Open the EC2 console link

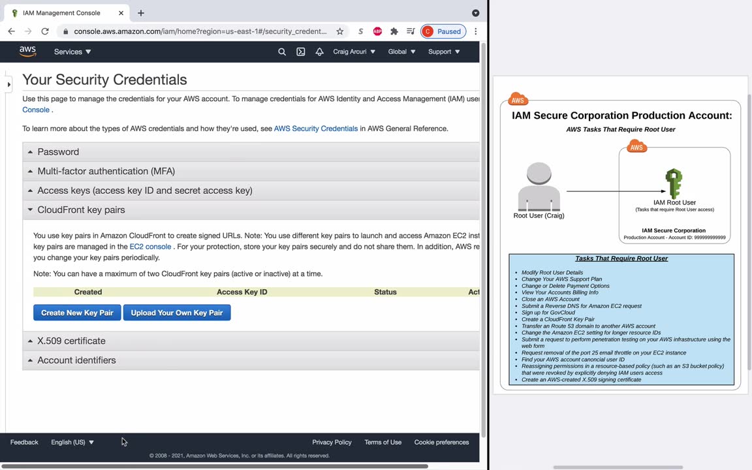[150, 247]
